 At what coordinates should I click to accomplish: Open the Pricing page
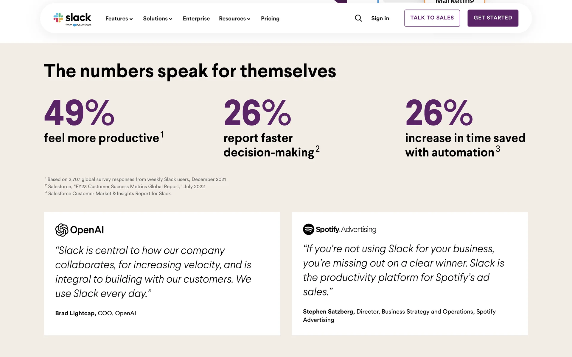[x=270, y=19]
